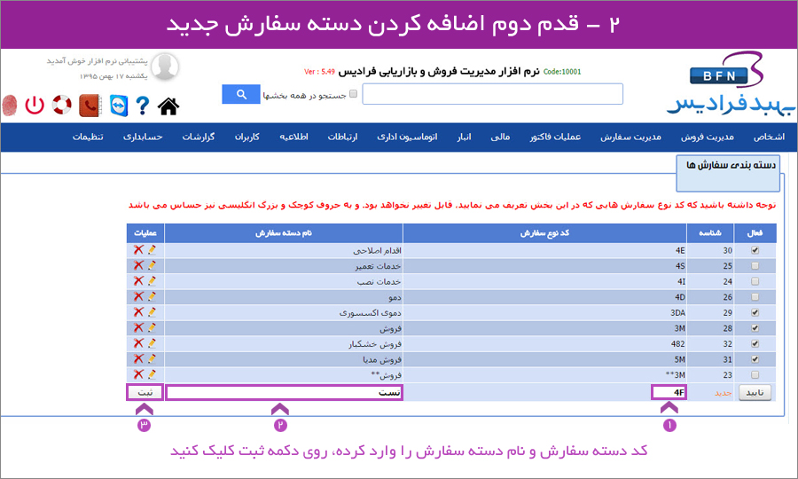Image resolution: width=798 pixels, height=479 pixels.
Task: Edit the فروش** row
Action: click(x=152, y=374)
